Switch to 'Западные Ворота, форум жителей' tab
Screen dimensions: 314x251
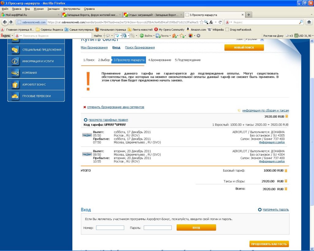(92, 15)
